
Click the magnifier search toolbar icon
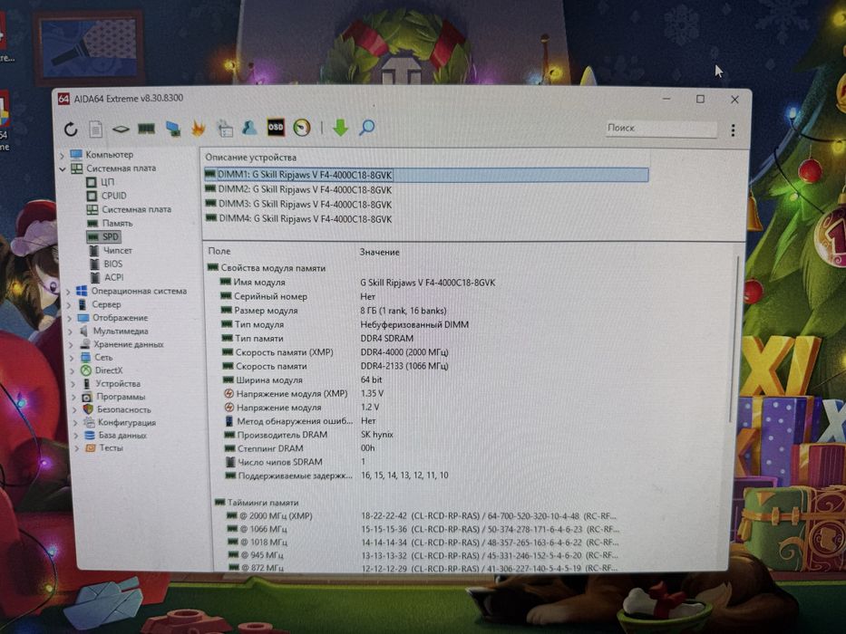pos(367,127)
